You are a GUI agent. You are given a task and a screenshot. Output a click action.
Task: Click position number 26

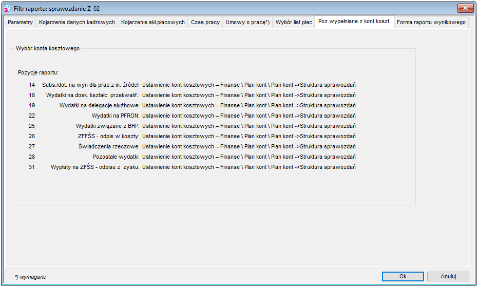(x=32, y=136)
